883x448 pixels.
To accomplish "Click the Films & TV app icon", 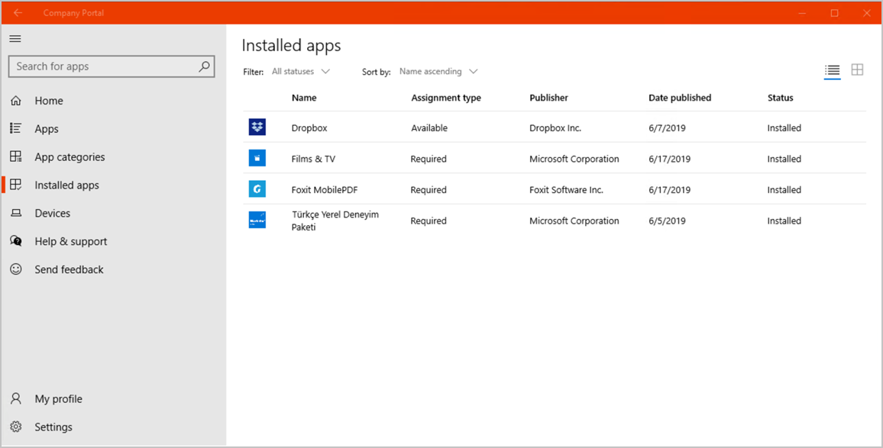I will [257, 158].
